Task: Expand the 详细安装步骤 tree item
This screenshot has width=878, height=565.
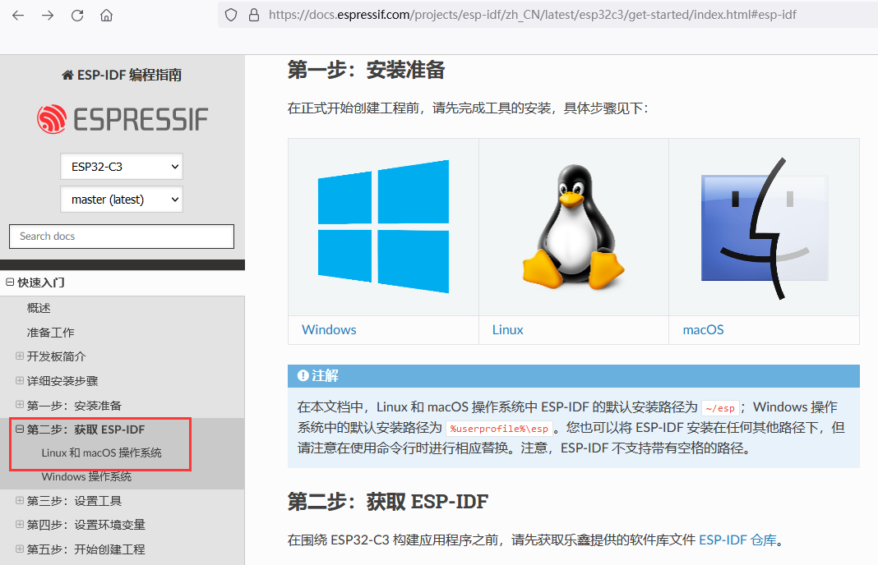Action: click(20, 381)
